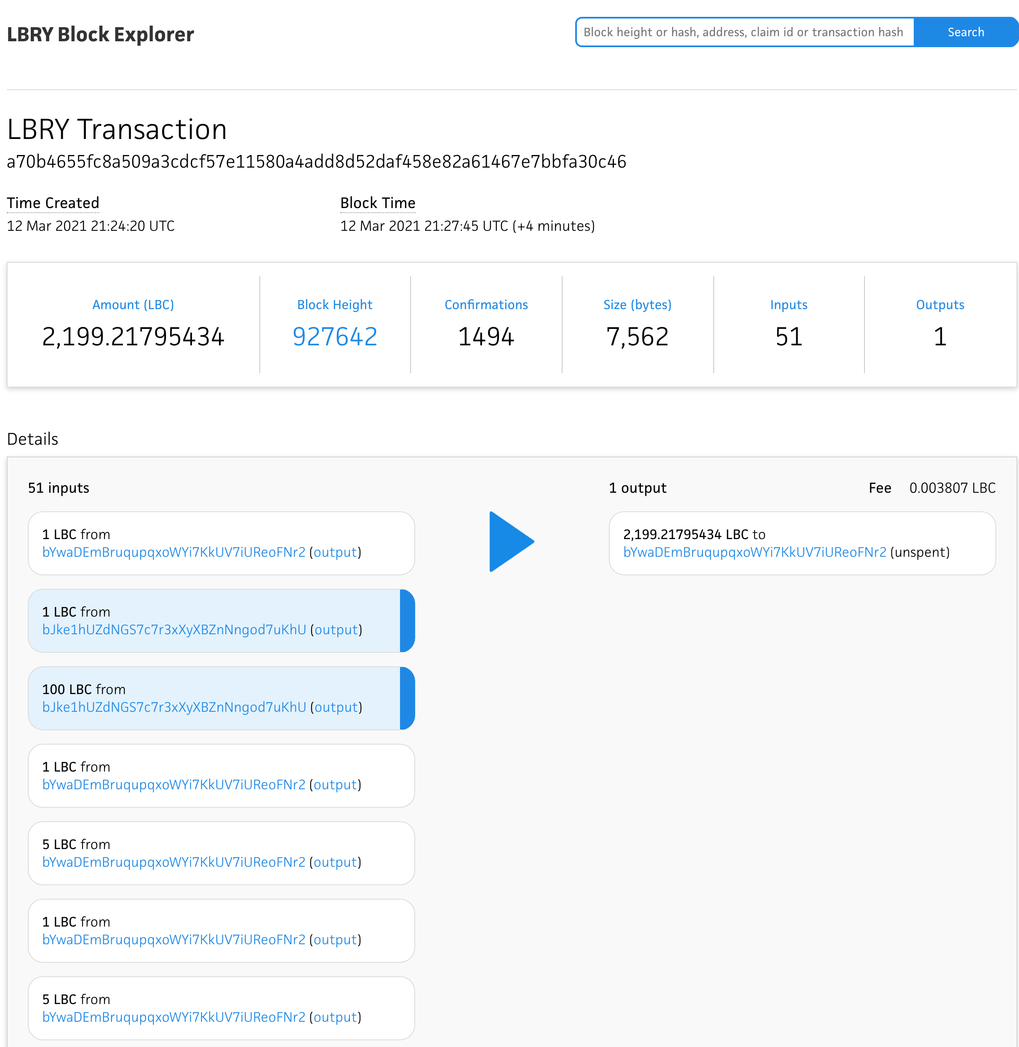Screen dimensions: 1019x1047
Task: Click the Amount (LBC) label
Action: click(x=133, y=304)
